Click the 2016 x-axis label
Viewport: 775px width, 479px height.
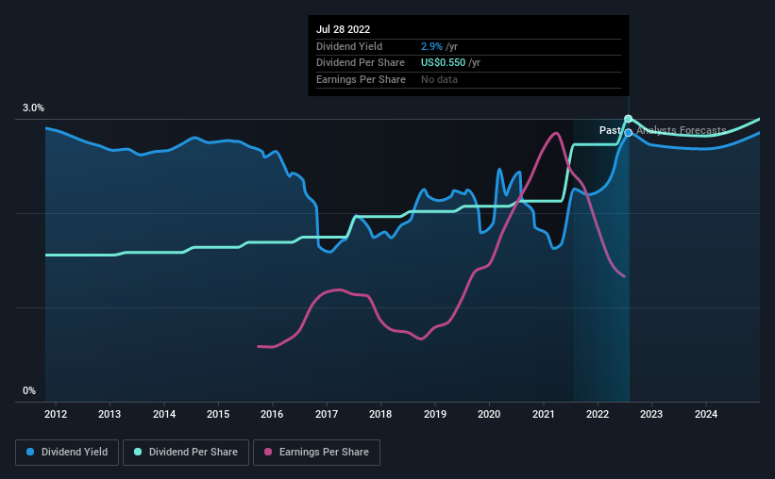[x=272, y=414]
